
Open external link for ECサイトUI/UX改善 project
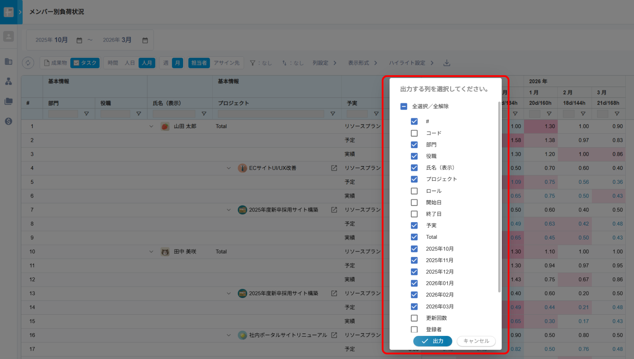334,168
